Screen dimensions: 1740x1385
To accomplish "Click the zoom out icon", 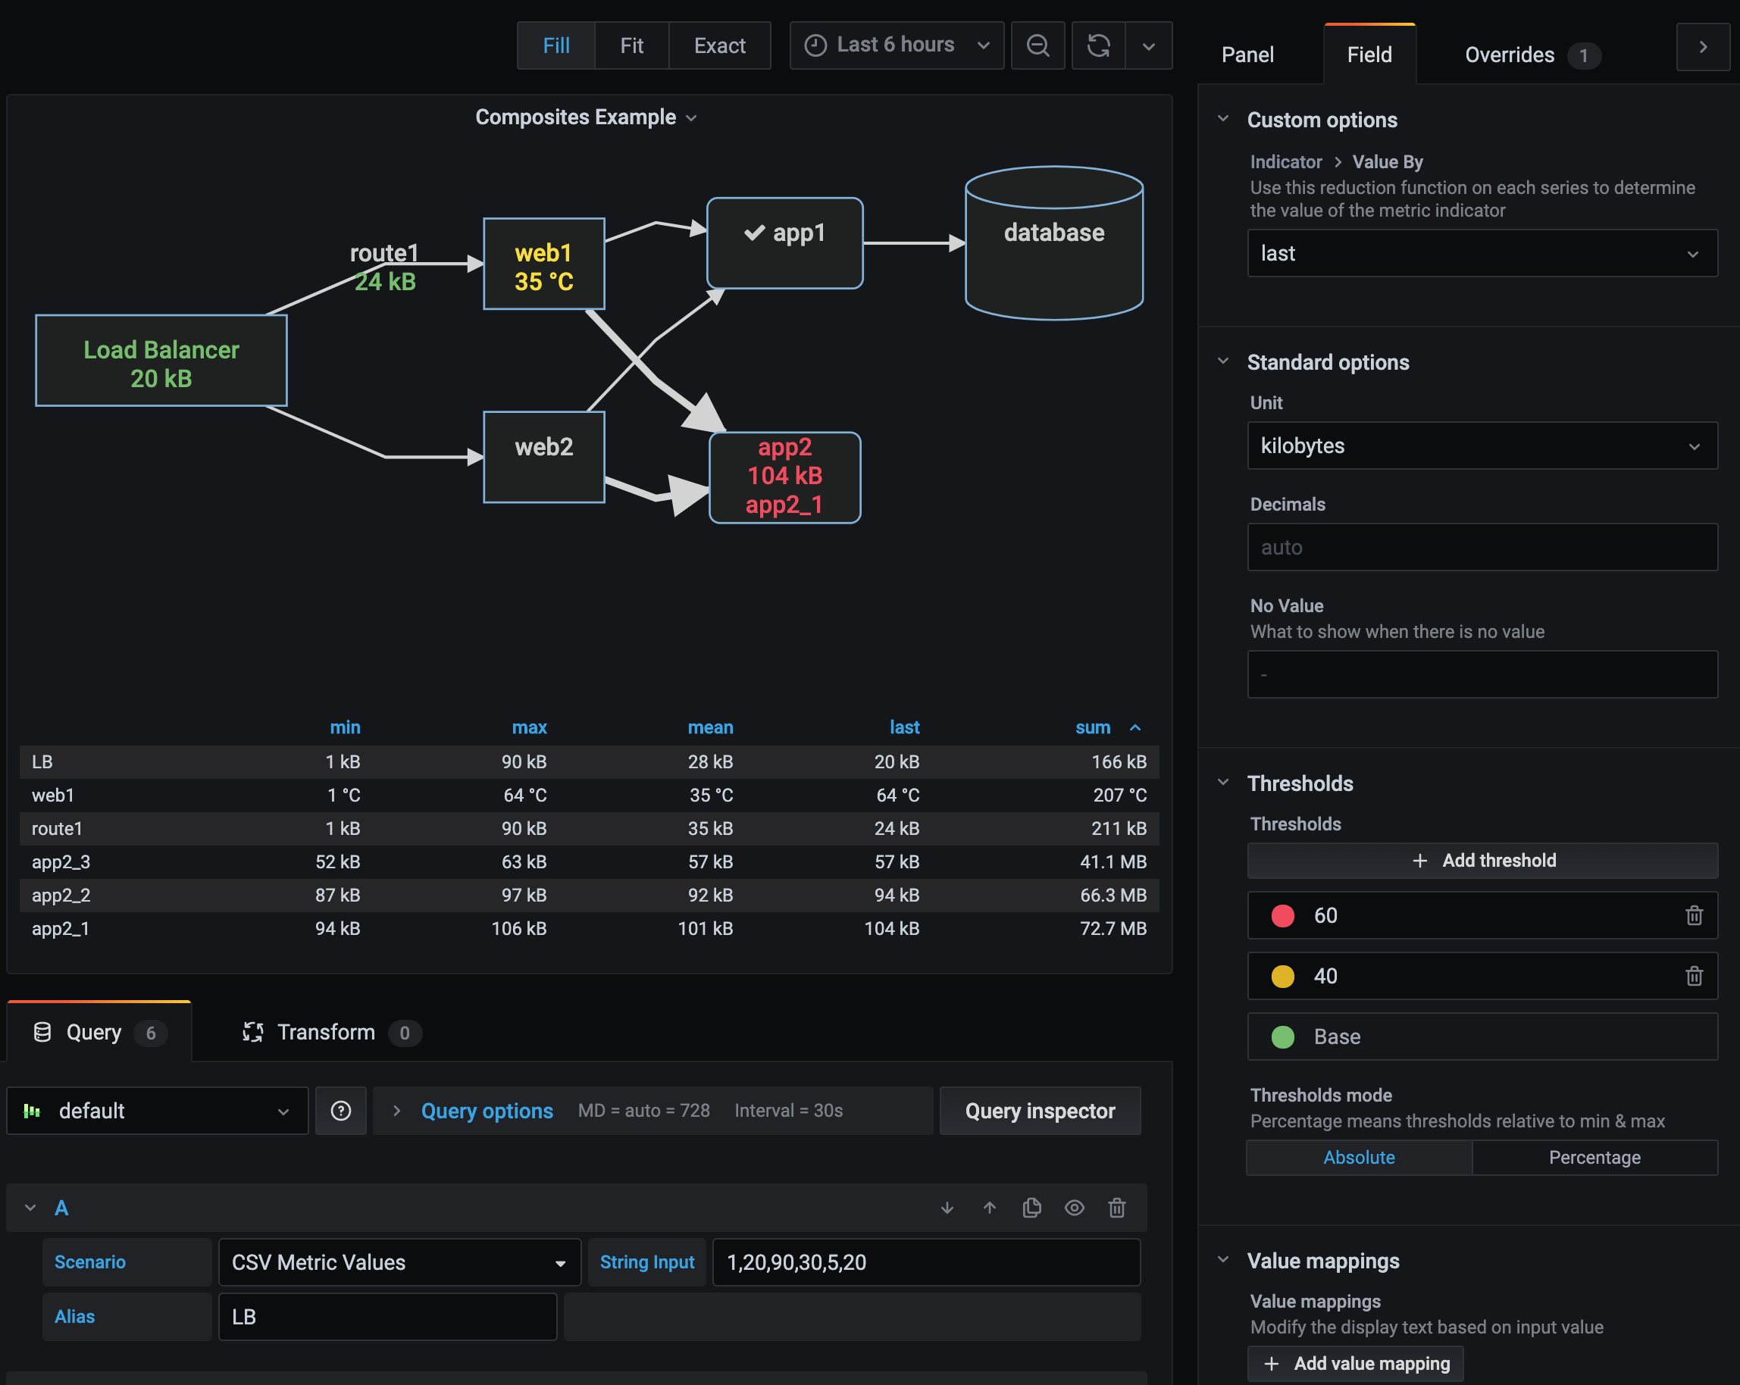I will [x=1037, y=45].
